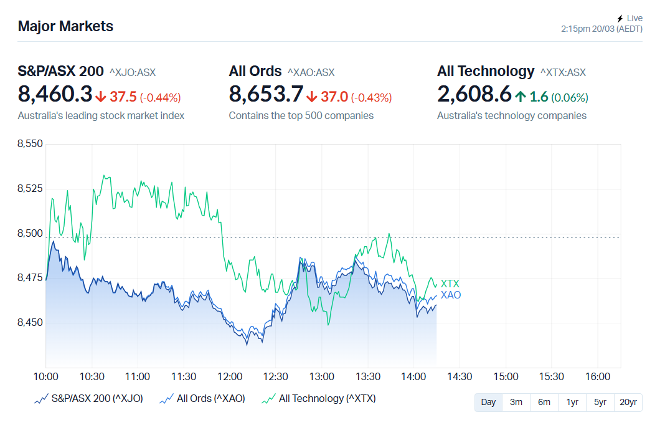Screen dimensions: 665x425
Task: Show the 1yr chart range
Action: click(x=572, y=402)
